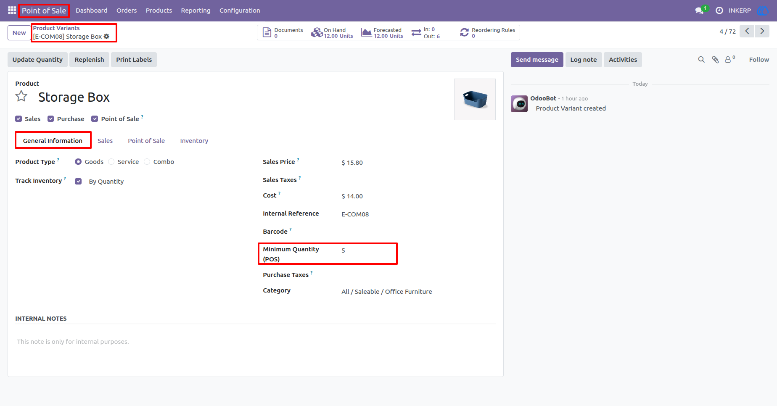Go to previous record arrow
777x406 pixels.
(747, 31)
